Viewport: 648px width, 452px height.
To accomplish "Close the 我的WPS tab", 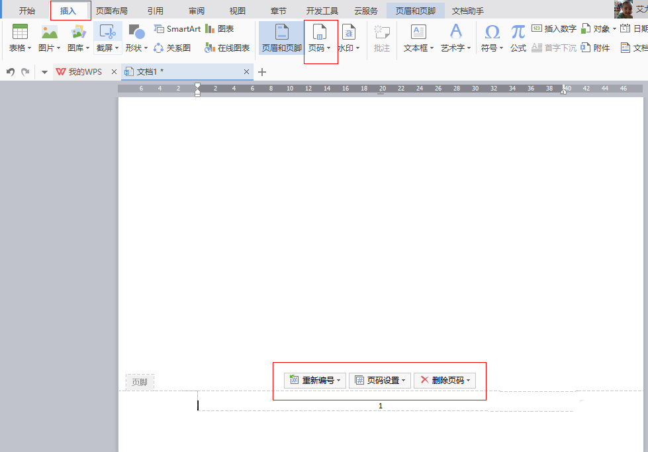I will pyautogui.click(x=114, y=72).
